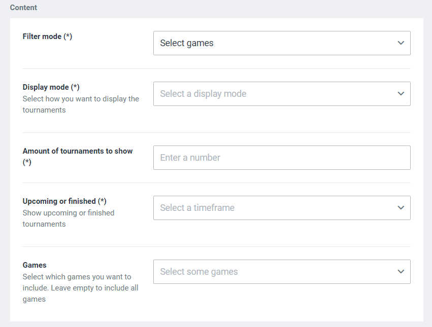Click the 'Filter mode (*)' label
The image size is (432, 327).
[43, 37]
